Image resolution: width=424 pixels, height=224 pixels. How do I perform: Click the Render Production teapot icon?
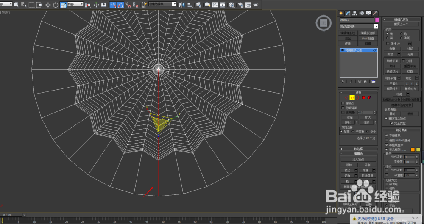point(256,5)
